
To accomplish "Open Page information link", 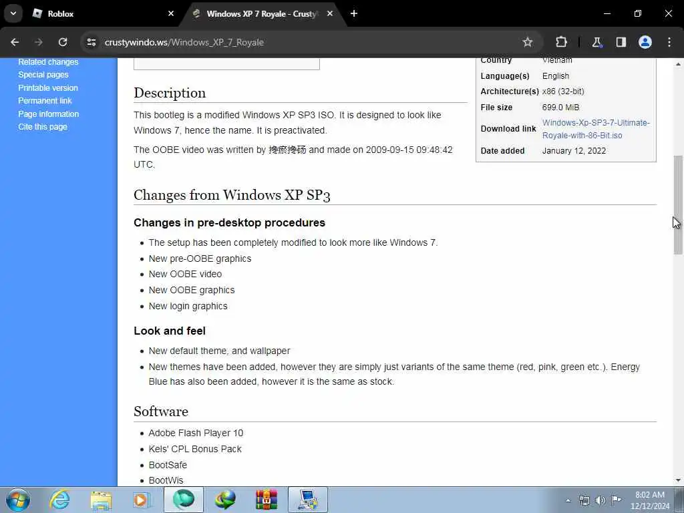I will coord(48,114).
